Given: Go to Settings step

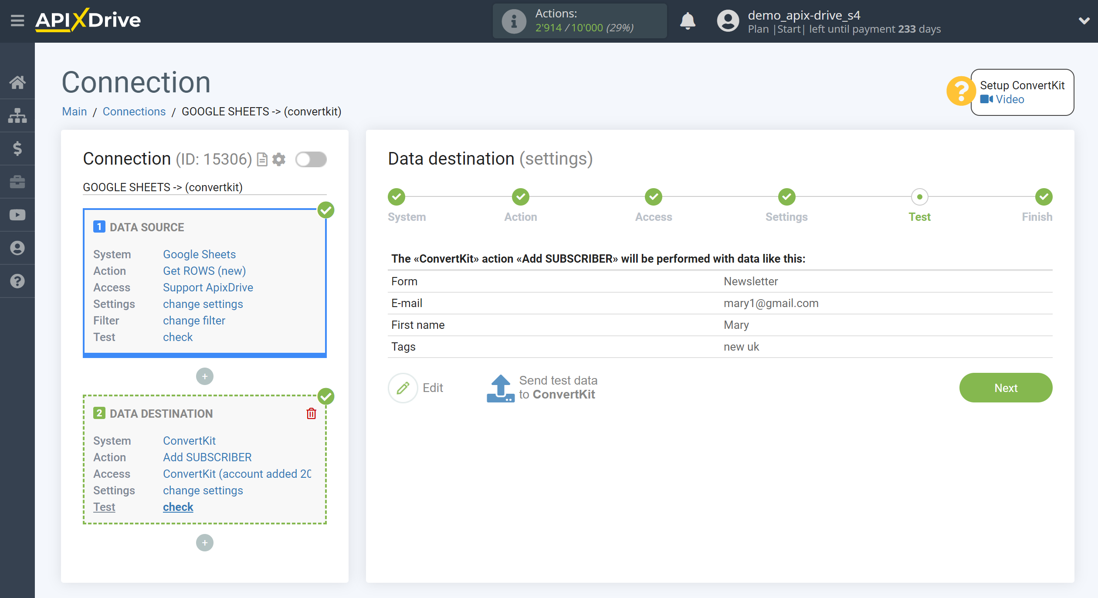Looking at the screenshot, I should [787, 197].
